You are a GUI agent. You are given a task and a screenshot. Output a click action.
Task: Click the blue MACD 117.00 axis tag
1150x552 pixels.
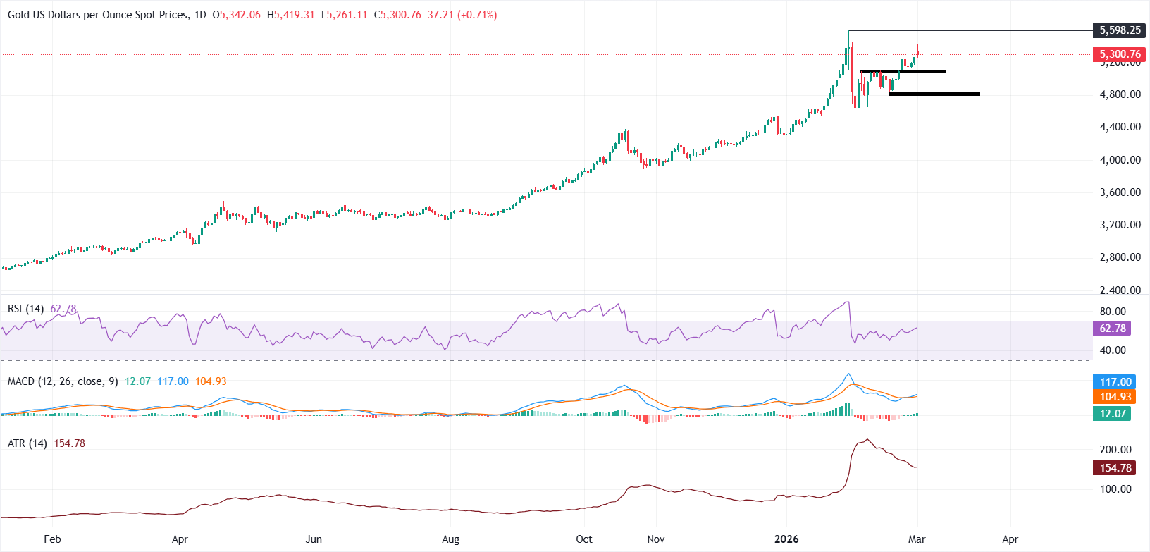pyautogui.click(x=1115, y=382)
